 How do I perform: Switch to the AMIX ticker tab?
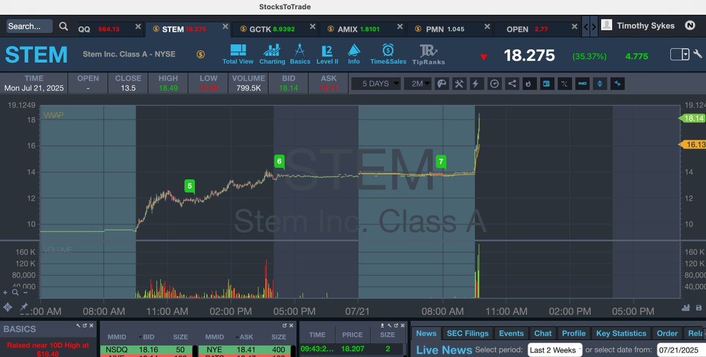[x=359, y=29]
